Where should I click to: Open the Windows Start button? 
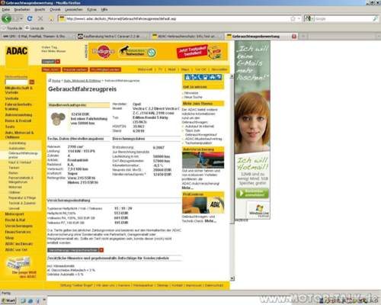[8, 300]
